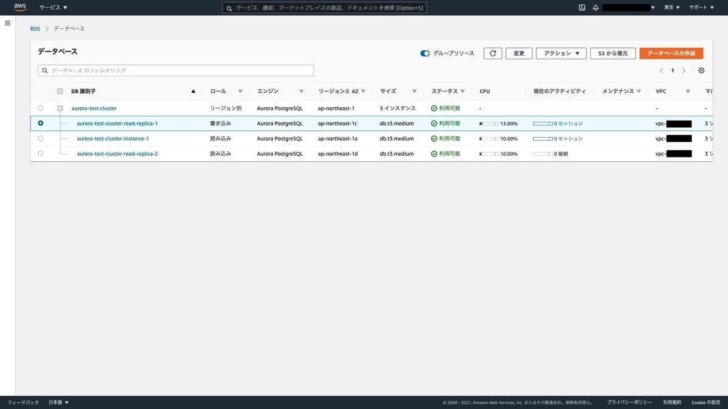Open aurora-test-cluster link

pos(94,108)
